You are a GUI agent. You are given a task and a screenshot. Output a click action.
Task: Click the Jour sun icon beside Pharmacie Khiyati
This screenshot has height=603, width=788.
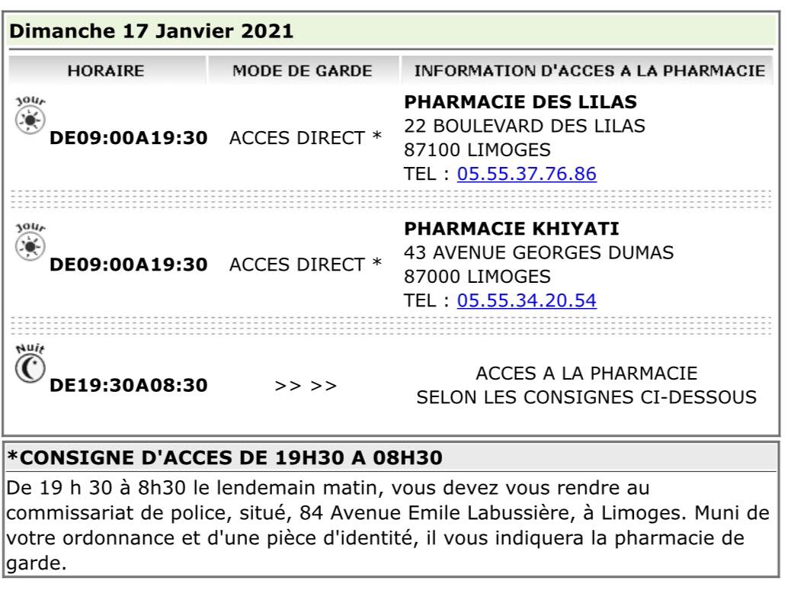pos(30,242)
